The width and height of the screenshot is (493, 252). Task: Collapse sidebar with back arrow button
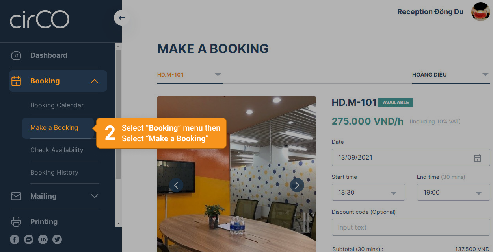click(x=121, y=18)
